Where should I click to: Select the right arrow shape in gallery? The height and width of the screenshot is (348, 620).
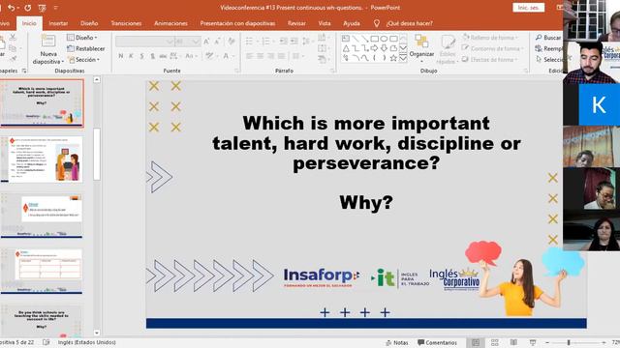[x=375, y=48]
